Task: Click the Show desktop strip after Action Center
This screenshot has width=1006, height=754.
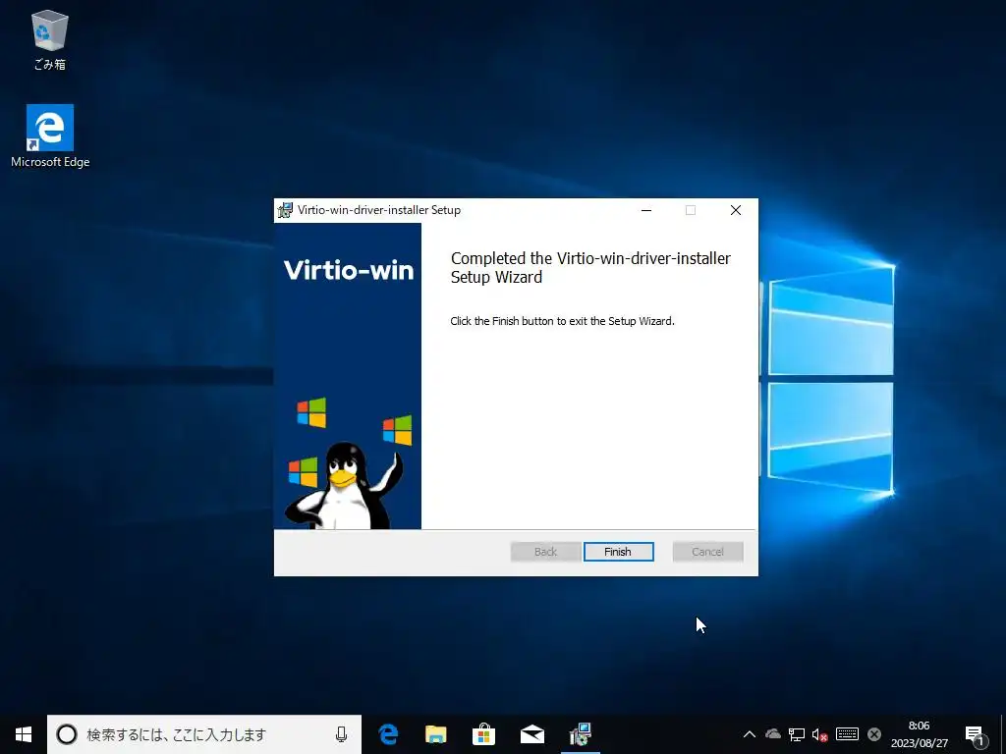Action: (1003, 734)
